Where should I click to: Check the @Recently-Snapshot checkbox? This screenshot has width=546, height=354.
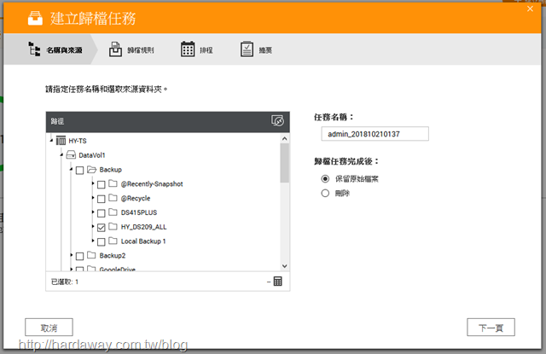click(x=102, y=184)
